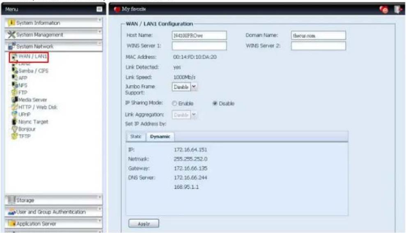406x233 pixels.
Task: Click the IP value 172.16.64.151
Action: 190,149
